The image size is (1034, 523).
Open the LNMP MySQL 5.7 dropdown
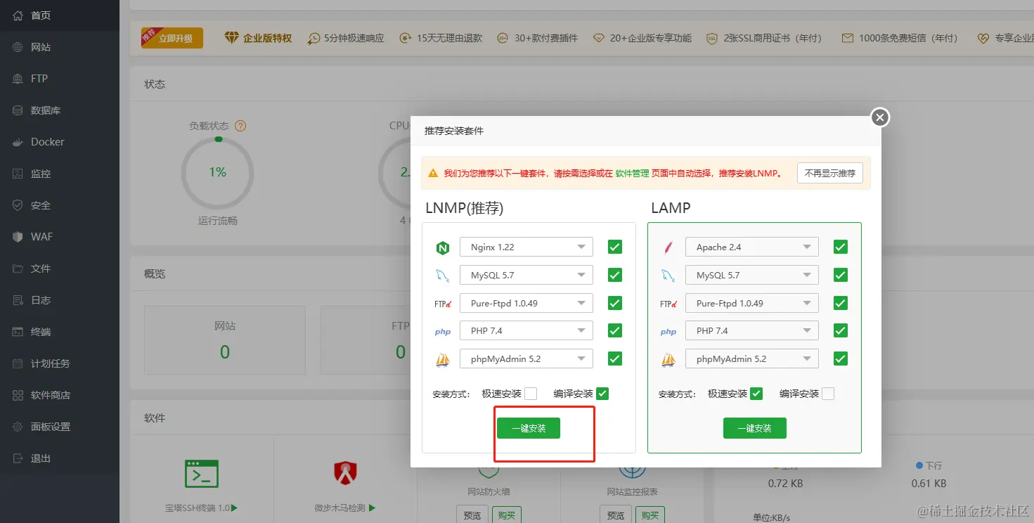tap(526, 275)
